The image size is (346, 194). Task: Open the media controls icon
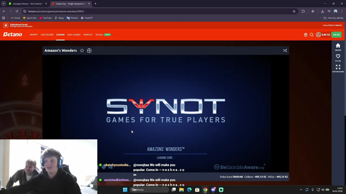329,11
